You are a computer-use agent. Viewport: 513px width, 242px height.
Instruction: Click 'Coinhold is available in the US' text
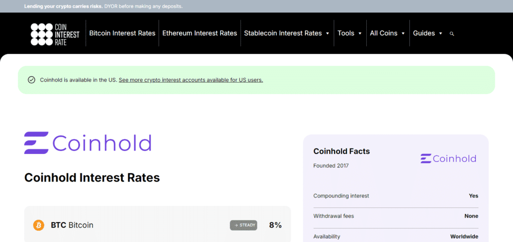[79, 80]
